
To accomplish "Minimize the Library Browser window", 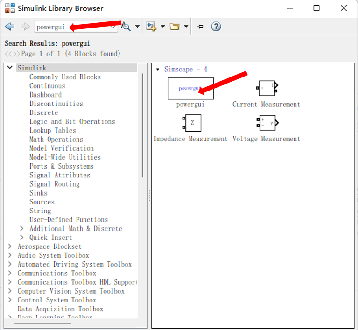I will pyautogui.click(x=289, y=8).
